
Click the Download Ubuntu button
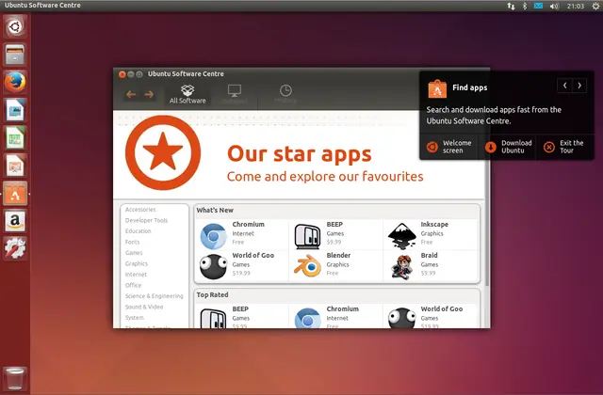(508, 147)
